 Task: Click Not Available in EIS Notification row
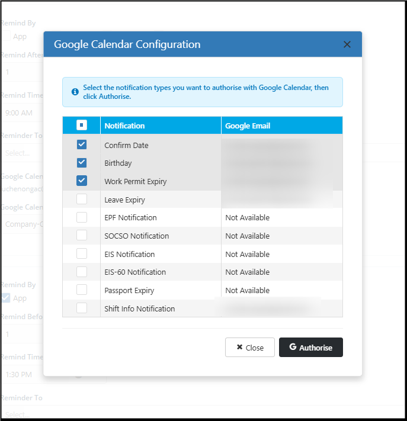coord(248,254)
